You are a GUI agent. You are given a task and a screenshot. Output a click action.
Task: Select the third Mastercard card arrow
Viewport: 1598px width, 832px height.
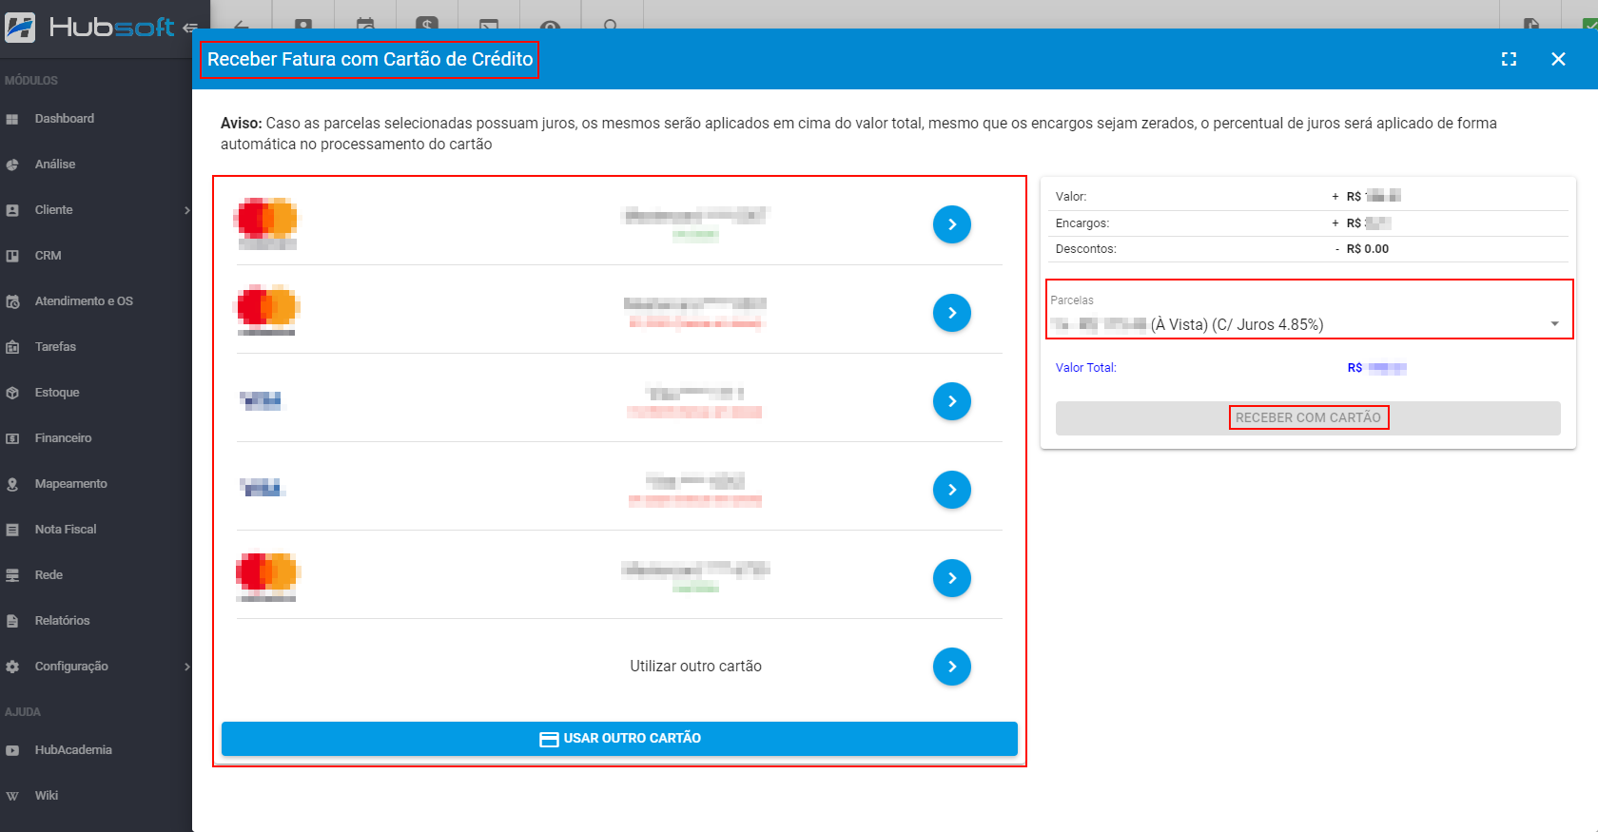tap(951, 578)
